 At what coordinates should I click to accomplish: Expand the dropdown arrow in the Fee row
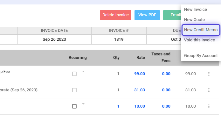click(x=83, y=71)
